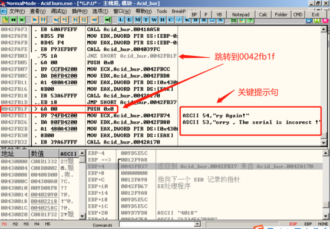Click the Go to address arrow icon
330x229 pixels.
pyautogui.click(x=108, y=20)
